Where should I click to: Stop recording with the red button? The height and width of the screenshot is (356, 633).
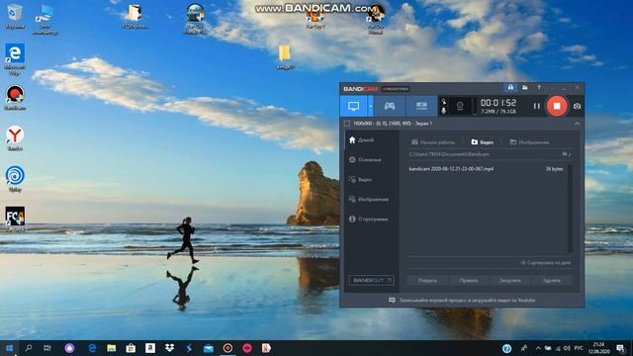557,106
